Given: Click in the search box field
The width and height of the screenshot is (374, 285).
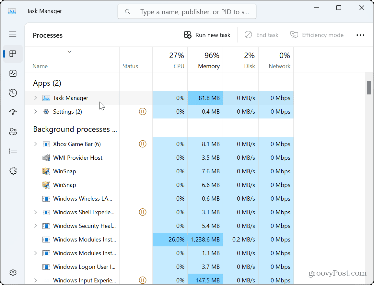Looking at the screenshot, I should coord(187,12).
